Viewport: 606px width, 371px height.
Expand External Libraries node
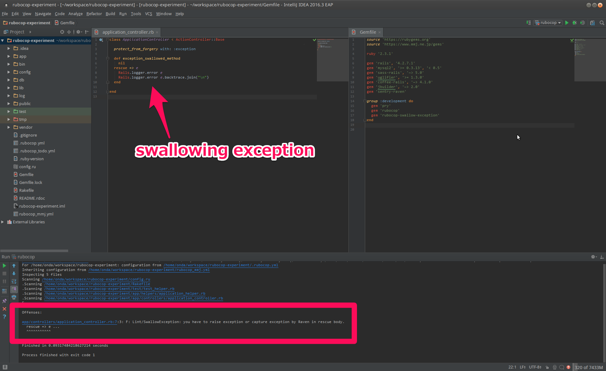(3, 222)
